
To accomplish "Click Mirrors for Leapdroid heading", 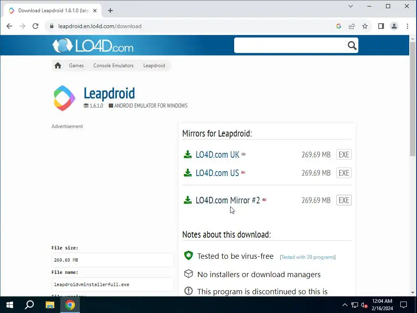I will point(217,133).
